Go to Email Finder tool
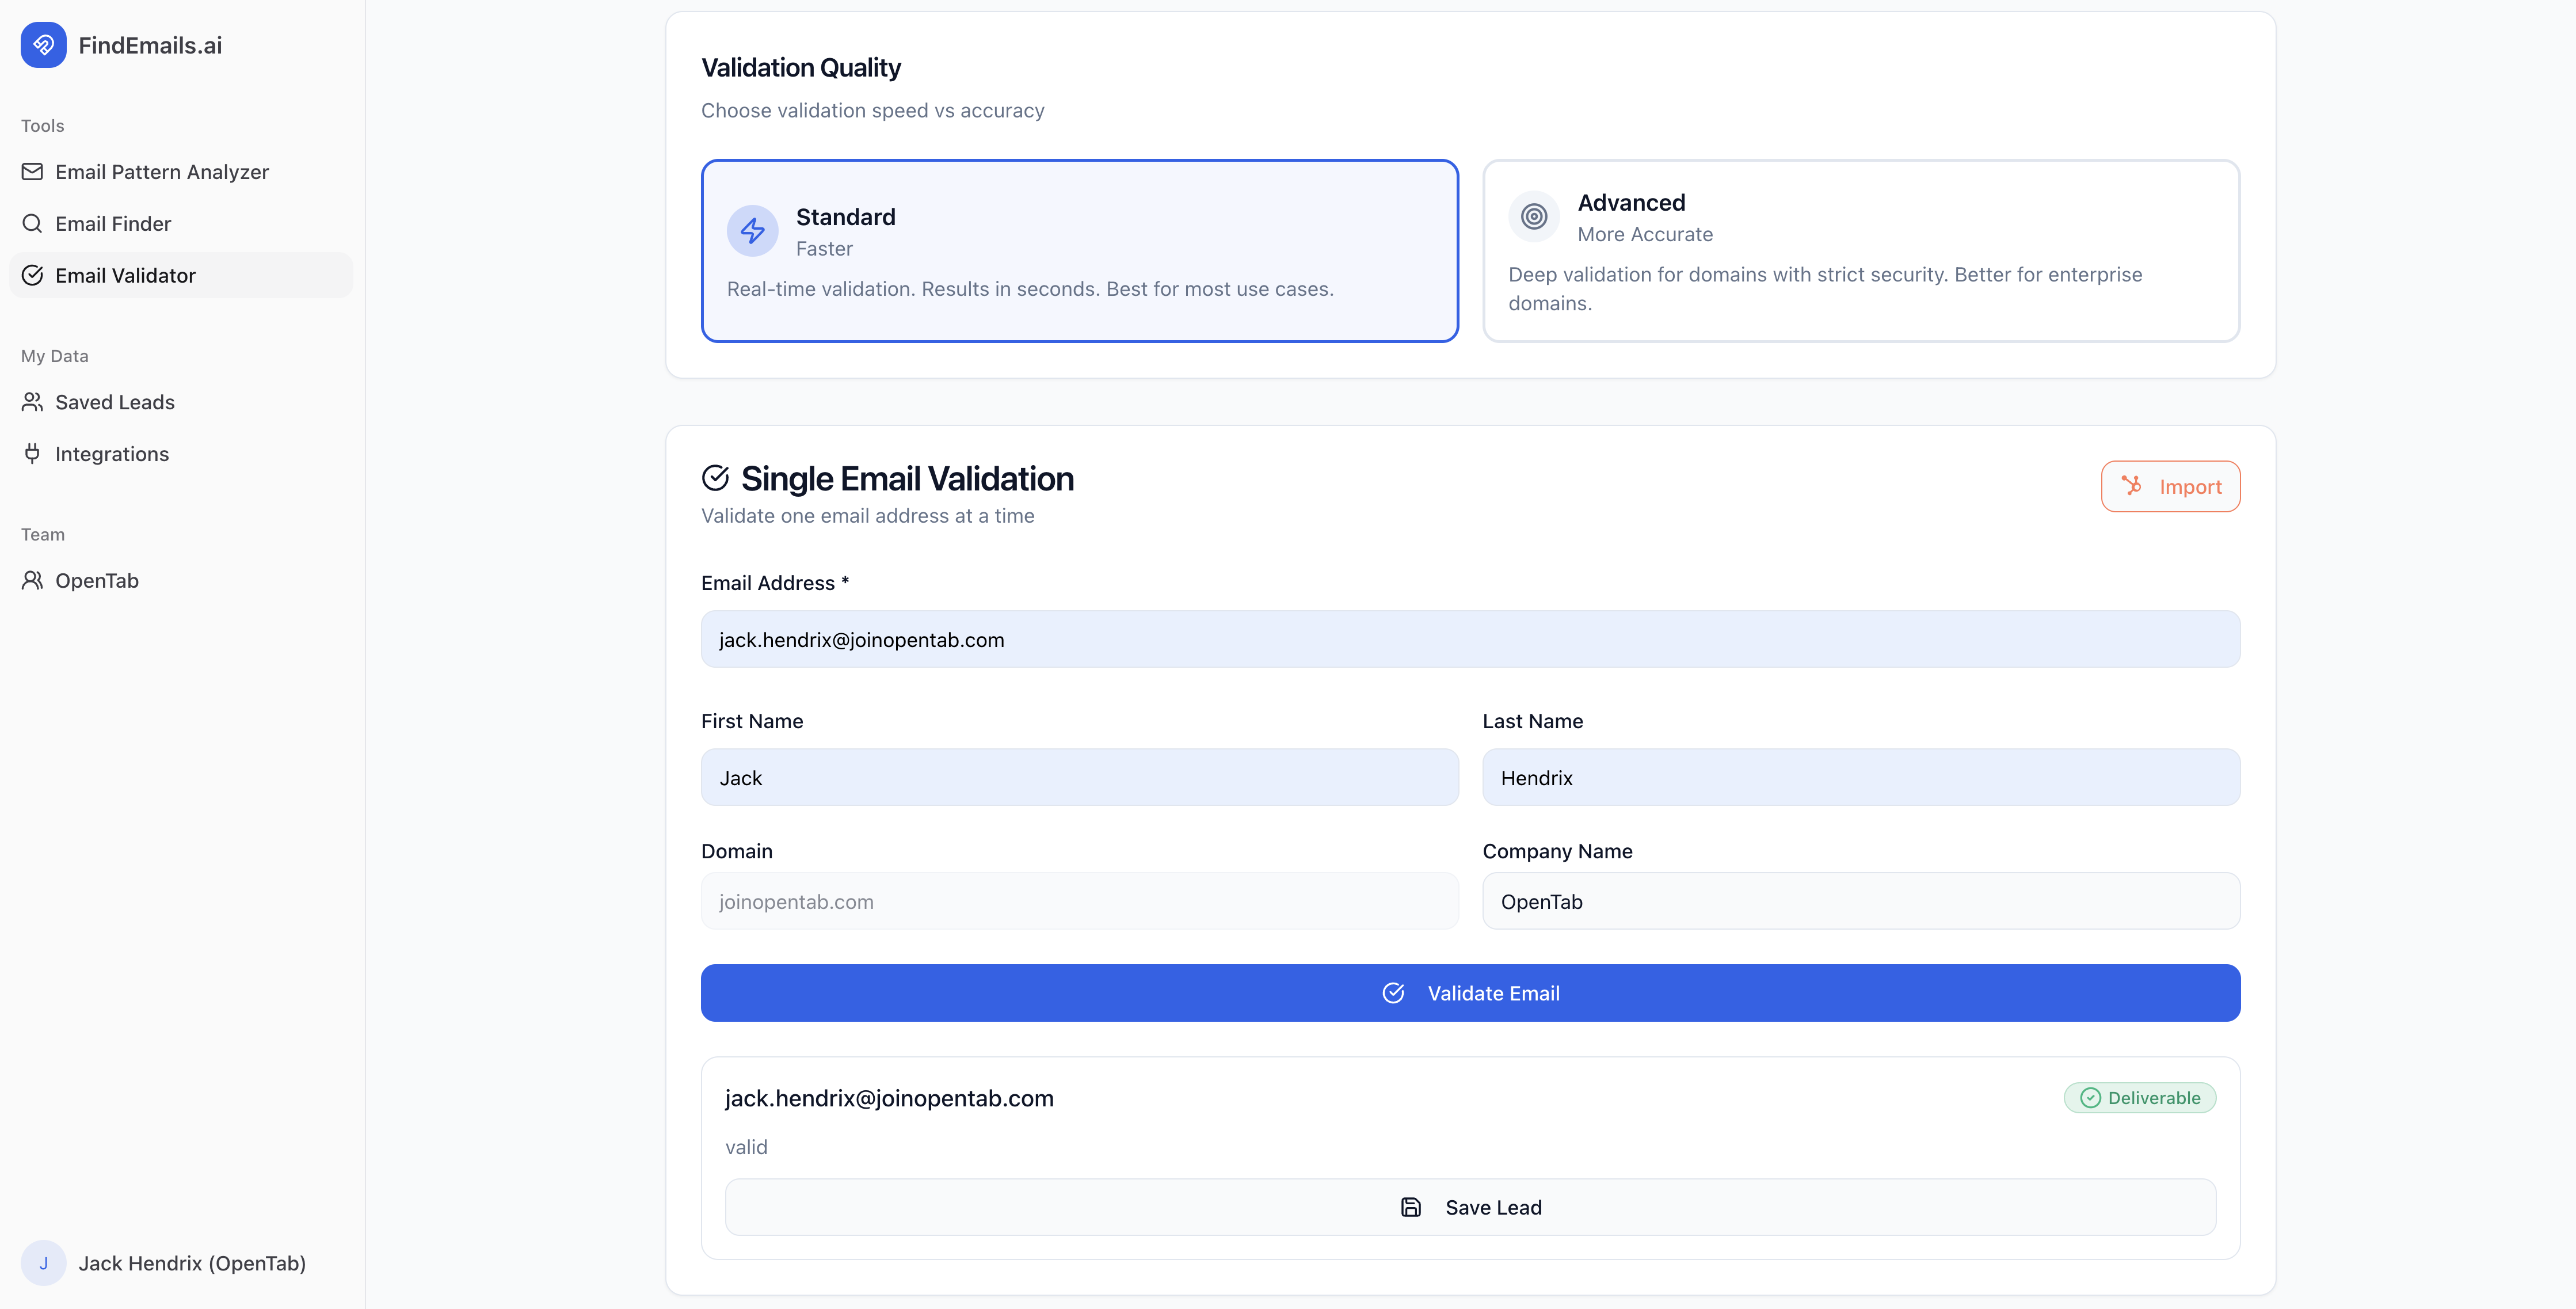The image size is (2576, 1309). click(x=113, y=224)
